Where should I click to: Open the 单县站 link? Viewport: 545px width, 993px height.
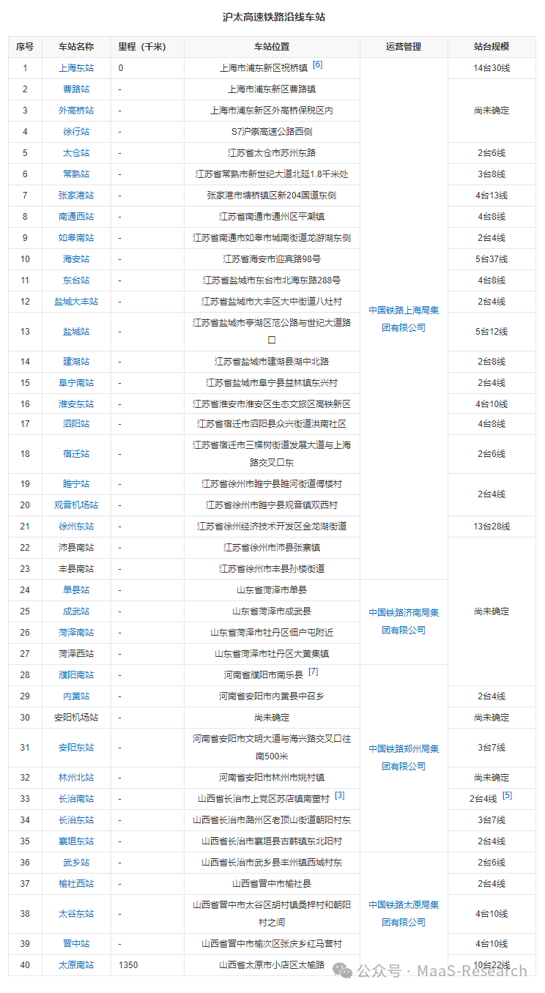76,590
